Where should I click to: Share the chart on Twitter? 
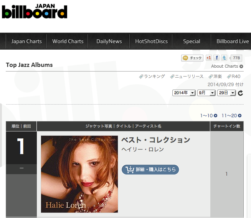pyautogui.click(x=224, y=58)
